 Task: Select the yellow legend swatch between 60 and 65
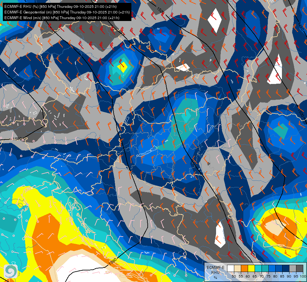251,268
